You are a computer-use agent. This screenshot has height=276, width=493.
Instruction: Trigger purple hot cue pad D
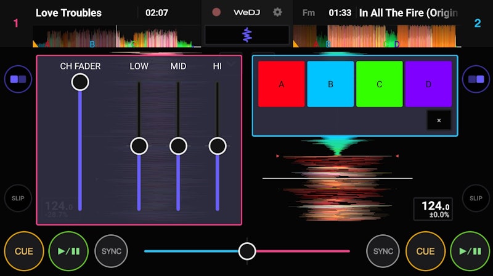click(428, 84)
